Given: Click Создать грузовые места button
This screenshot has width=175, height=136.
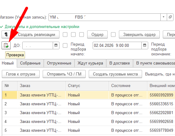Looking at the screenshot, I should (115, 74).
